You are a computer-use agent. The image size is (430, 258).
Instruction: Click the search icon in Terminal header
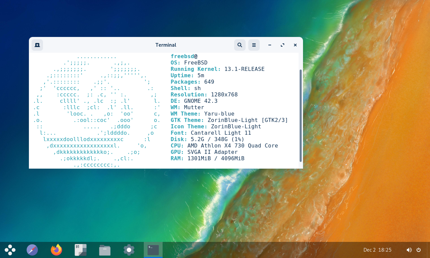pos(240,45)
